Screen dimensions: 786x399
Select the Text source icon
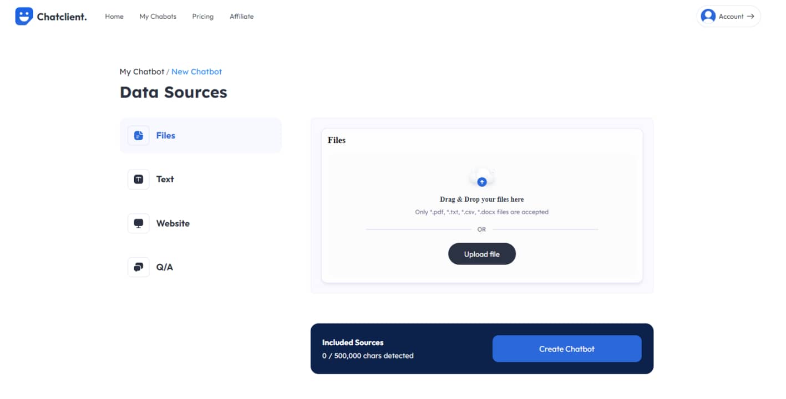click(x=139, y=180)
